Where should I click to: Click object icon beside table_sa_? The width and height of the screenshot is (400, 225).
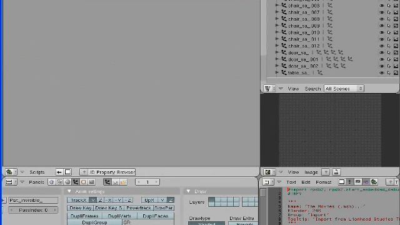(284, 72)
